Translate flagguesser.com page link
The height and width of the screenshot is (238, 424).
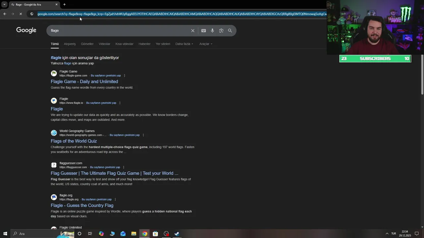[x=105, y=167]
